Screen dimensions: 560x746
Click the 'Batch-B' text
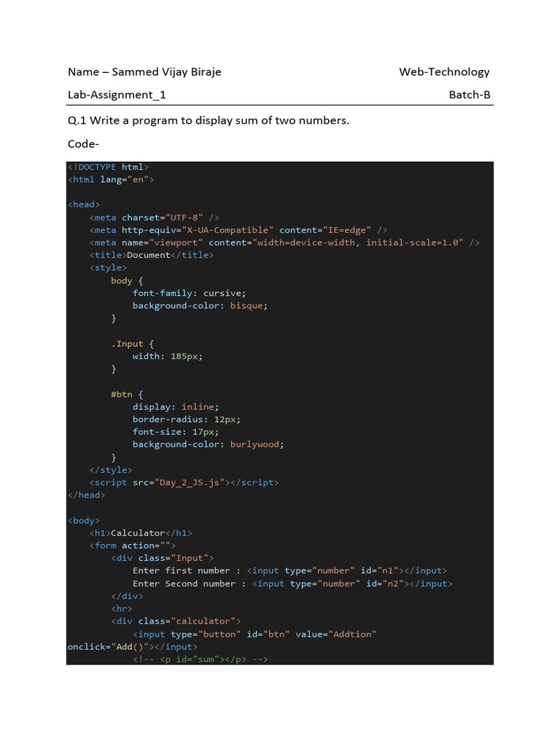[470, 95]
